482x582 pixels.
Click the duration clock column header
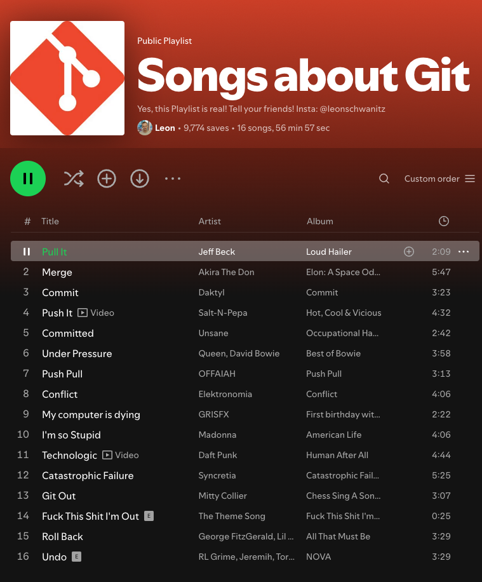click(x=444, y=221)
